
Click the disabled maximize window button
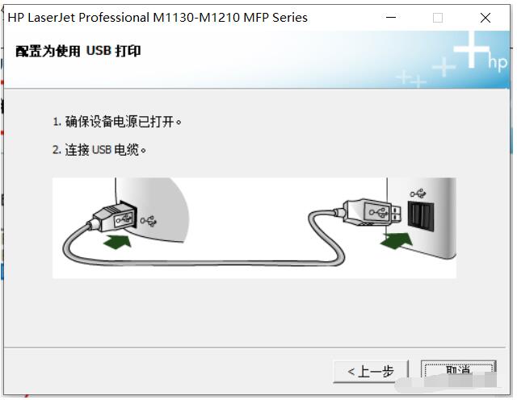pos(438,18)
